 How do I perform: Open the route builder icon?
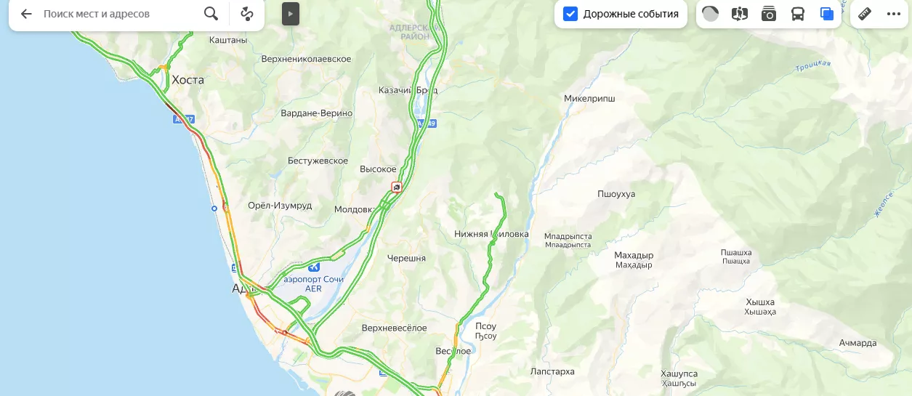(247, 14)
